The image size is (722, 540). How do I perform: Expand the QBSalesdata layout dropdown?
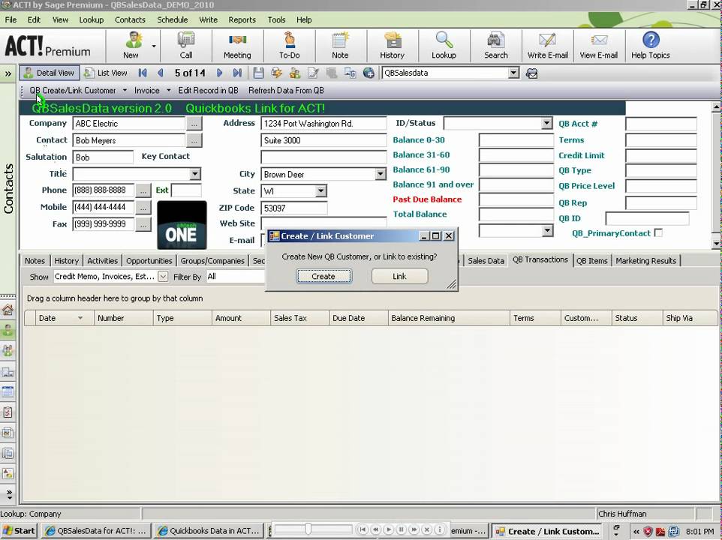click(x=513, y=73)
